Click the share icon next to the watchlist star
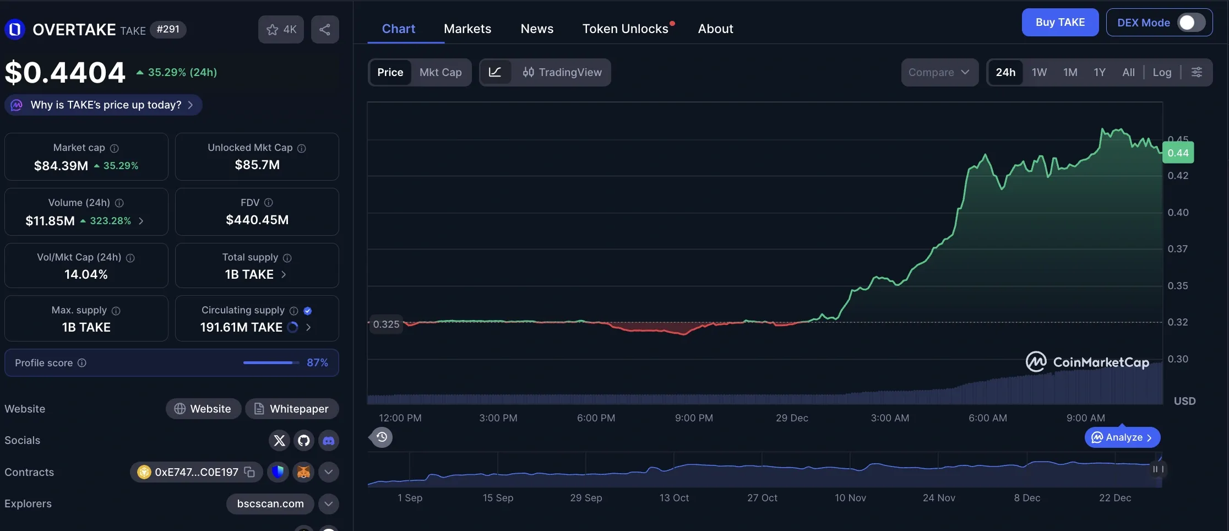Image resolution: width=1229 pixels, height=531 pixels. coord(325,29)
